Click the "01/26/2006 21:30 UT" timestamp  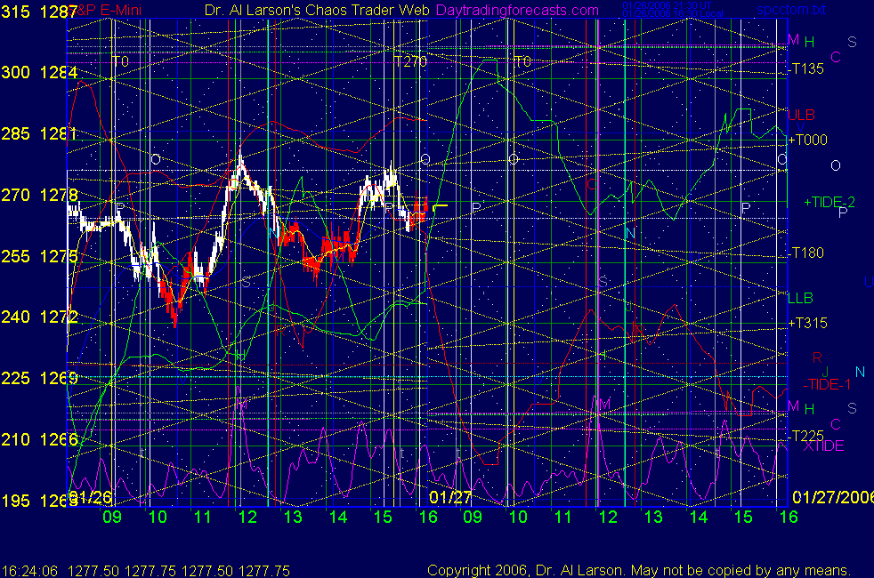(x=667, y=5)
